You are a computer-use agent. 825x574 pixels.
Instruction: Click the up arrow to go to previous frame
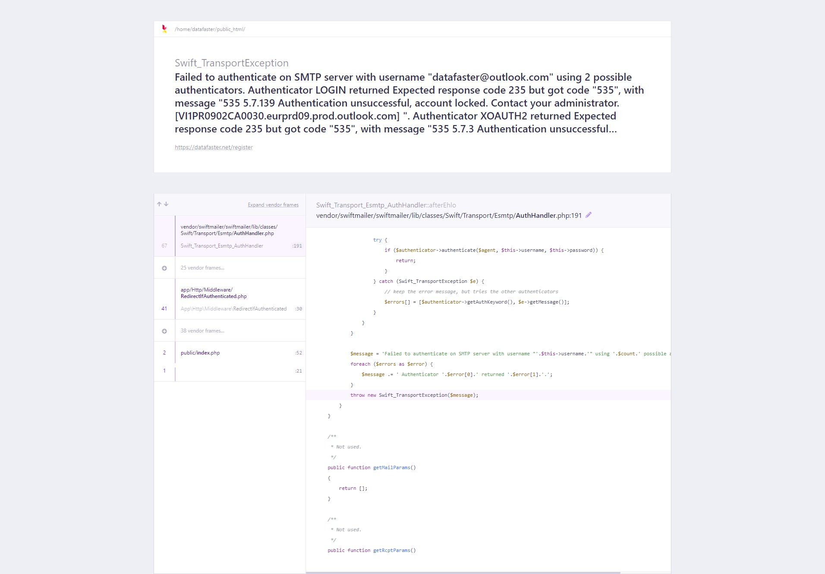159,204
